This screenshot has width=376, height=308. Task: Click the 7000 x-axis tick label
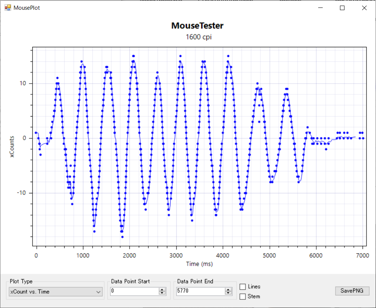[362, 256]
